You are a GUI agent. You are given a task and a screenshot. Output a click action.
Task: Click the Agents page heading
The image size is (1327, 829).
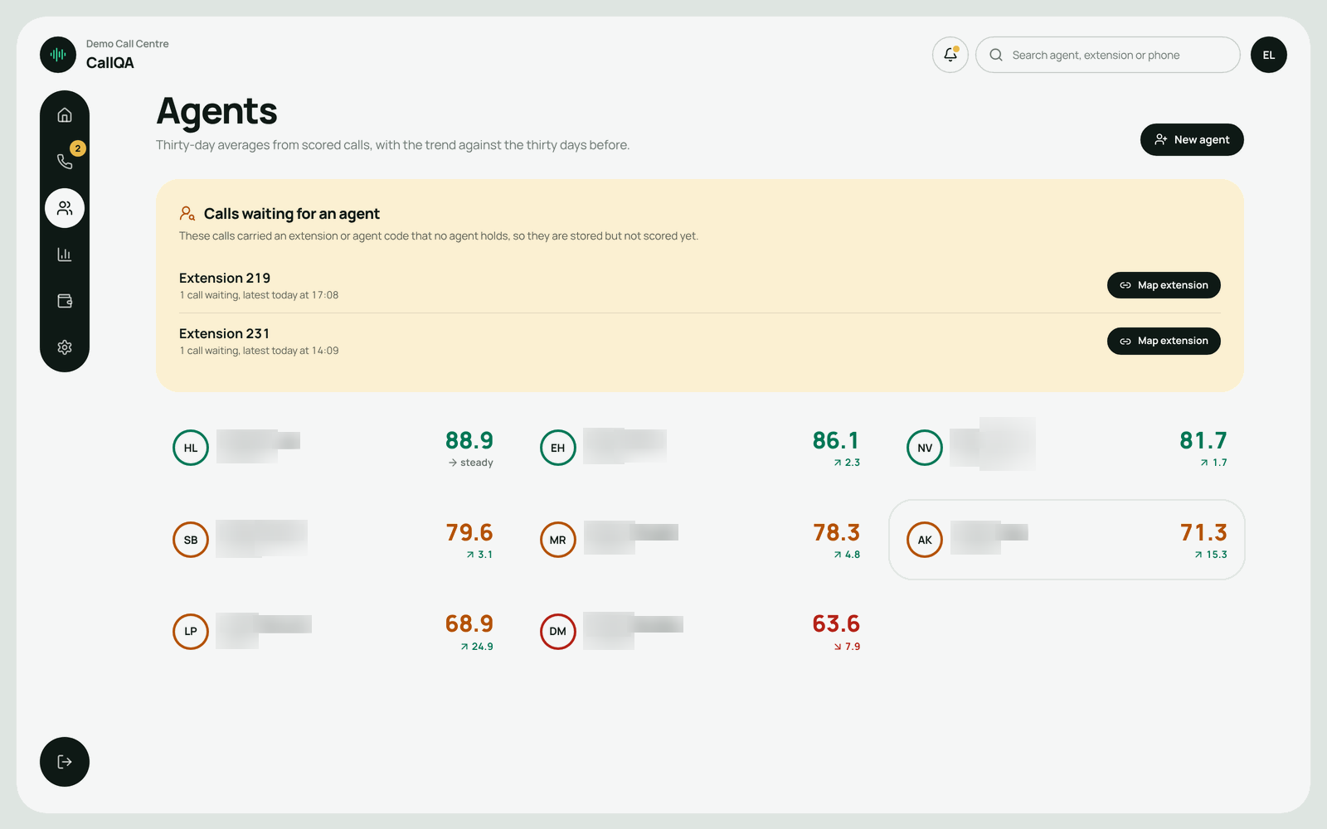click(216, 111)
